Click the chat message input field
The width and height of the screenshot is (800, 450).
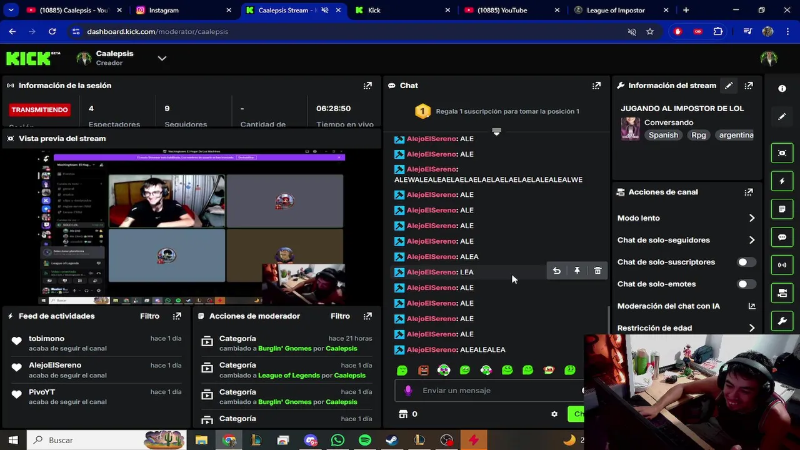489,391
